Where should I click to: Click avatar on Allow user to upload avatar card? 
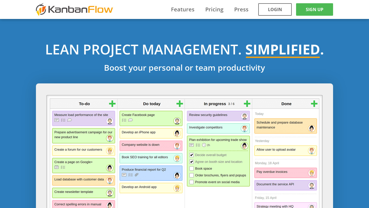point(312,151)
